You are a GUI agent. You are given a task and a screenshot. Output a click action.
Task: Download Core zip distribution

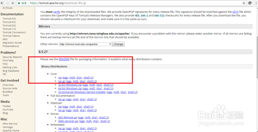point(60,77)
